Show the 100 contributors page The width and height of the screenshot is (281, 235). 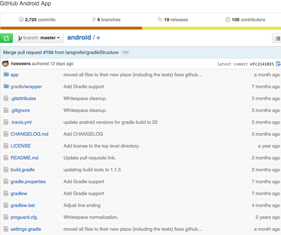point(248,20)
